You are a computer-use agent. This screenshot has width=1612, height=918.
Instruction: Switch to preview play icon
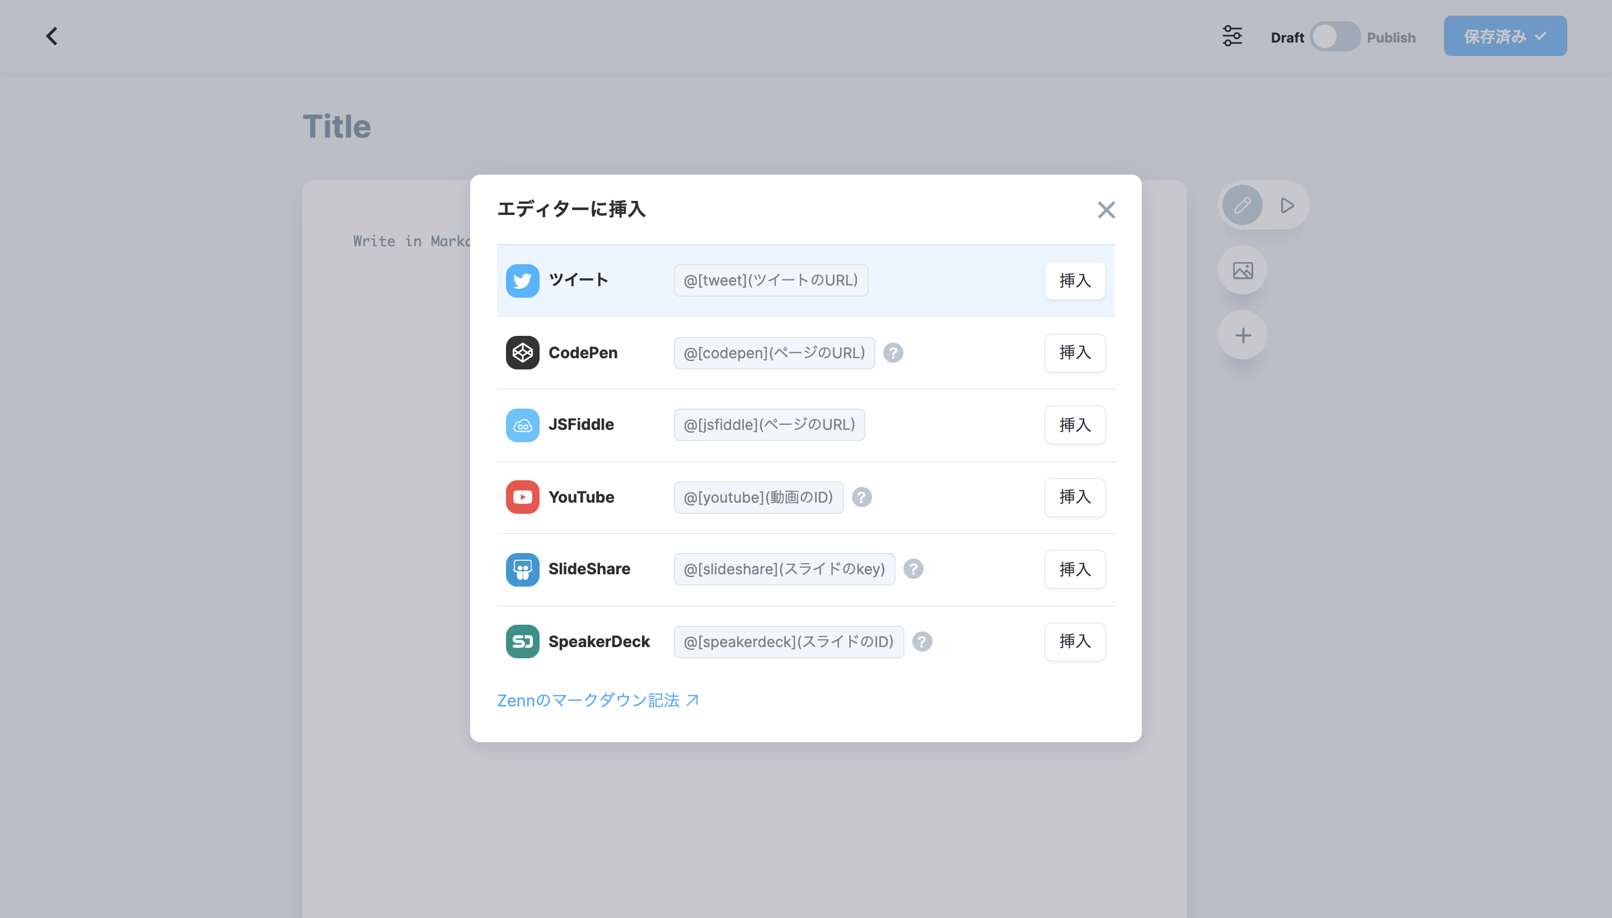1287,205
